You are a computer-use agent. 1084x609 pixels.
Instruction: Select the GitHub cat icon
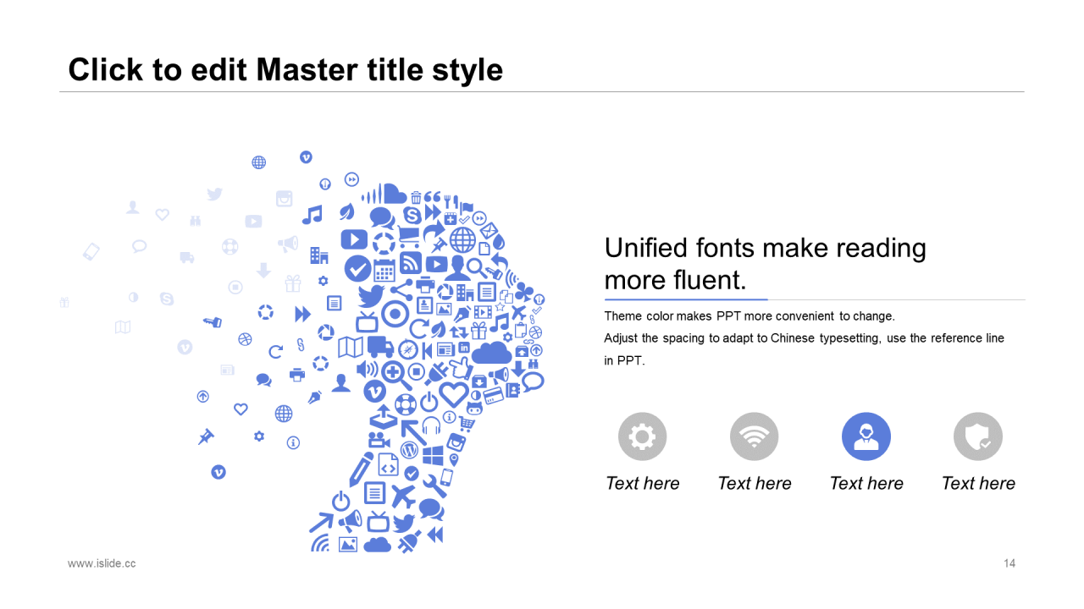tap(474, 409)
